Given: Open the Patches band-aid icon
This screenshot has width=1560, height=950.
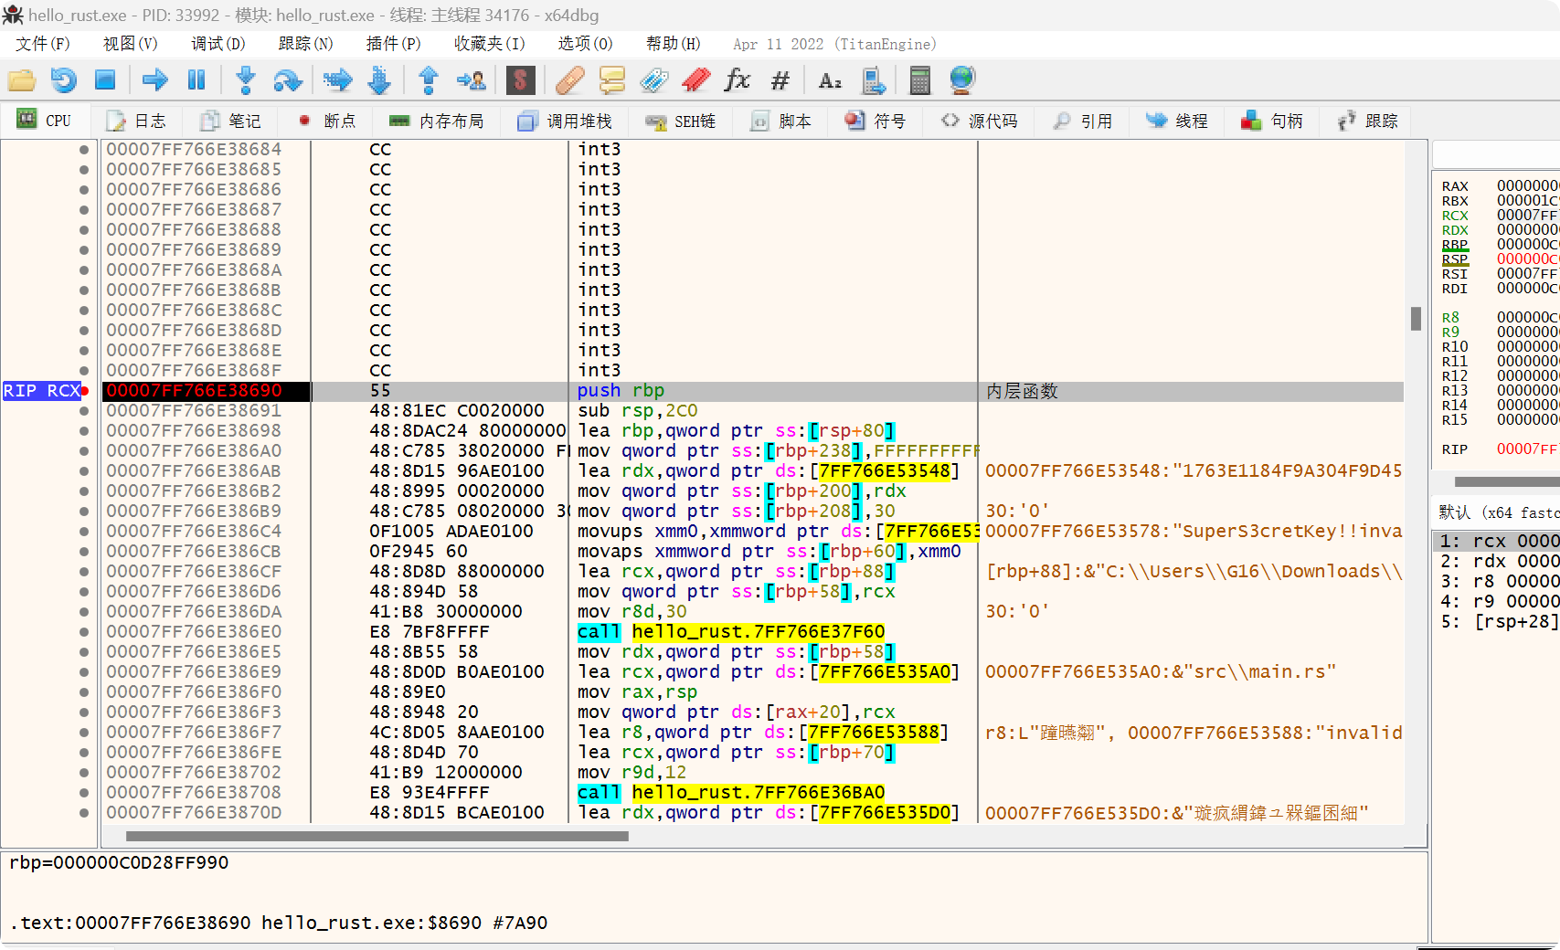Looking at the screenshot, I should pyautogui.click(x=569, y=80).
